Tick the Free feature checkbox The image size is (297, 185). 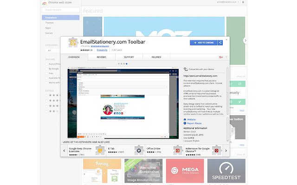click(46, 73)
